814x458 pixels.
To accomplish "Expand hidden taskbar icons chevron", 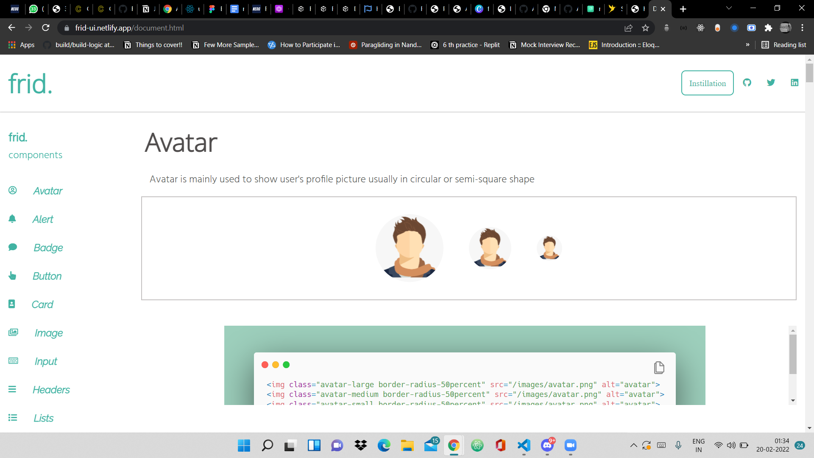I will (x=634, y=445).
